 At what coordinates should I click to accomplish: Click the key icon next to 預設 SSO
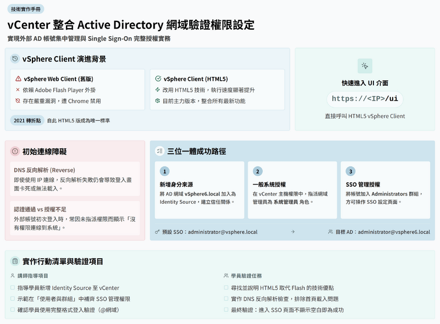coord(157,232)
